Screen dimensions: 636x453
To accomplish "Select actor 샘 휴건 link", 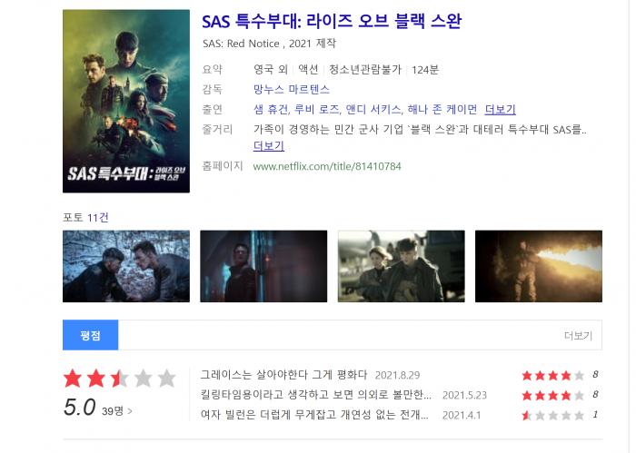I will point(271,110).
